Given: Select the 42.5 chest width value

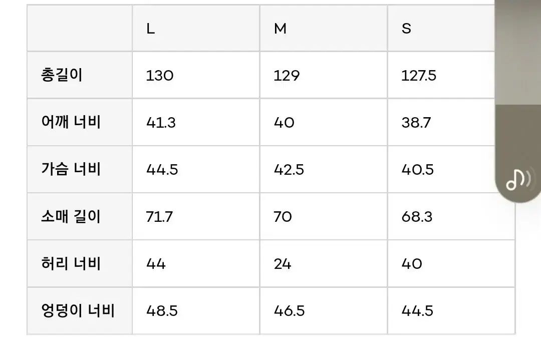Looking at the screenshot, I should pos(289,170).
